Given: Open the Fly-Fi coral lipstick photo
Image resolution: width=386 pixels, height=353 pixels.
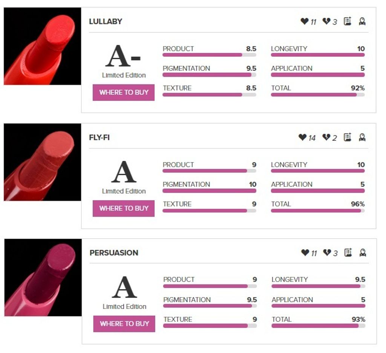Looking at the screenshot, I should pos(43,162).
